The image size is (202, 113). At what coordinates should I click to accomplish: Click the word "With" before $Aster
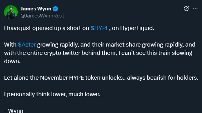(10, 45)
